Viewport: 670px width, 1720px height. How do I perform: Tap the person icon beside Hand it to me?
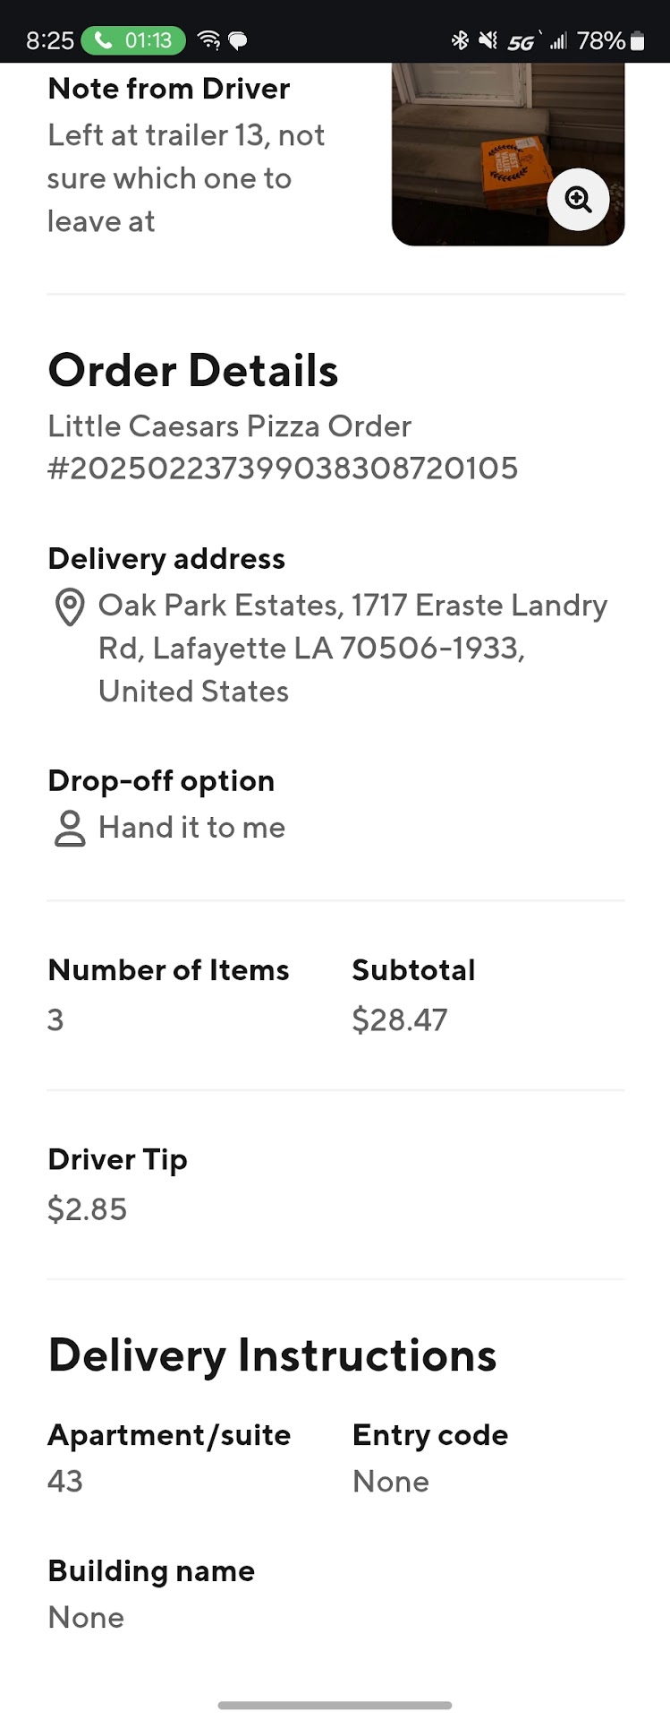point(70,829)
